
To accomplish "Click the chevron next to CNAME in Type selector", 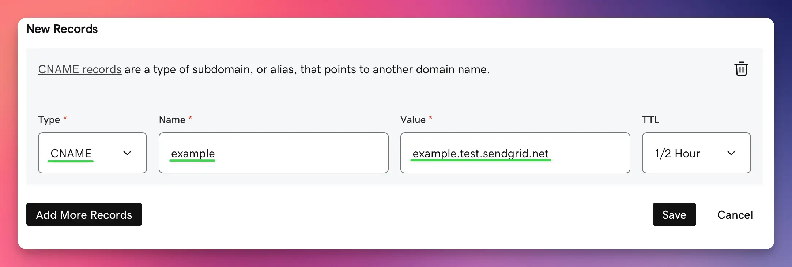I will click(x=127, y=153).
